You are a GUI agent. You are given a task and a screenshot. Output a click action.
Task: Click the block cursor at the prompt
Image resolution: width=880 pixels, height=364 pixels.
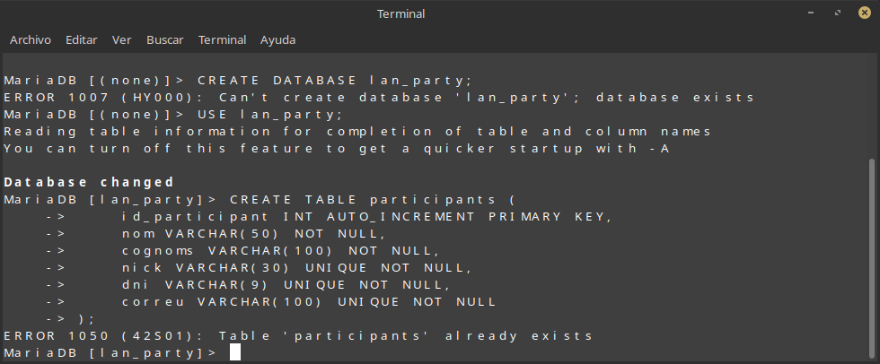coord(235,352)
